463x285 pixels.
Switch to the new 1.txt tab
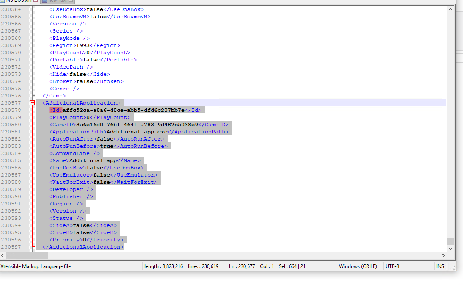57,1
